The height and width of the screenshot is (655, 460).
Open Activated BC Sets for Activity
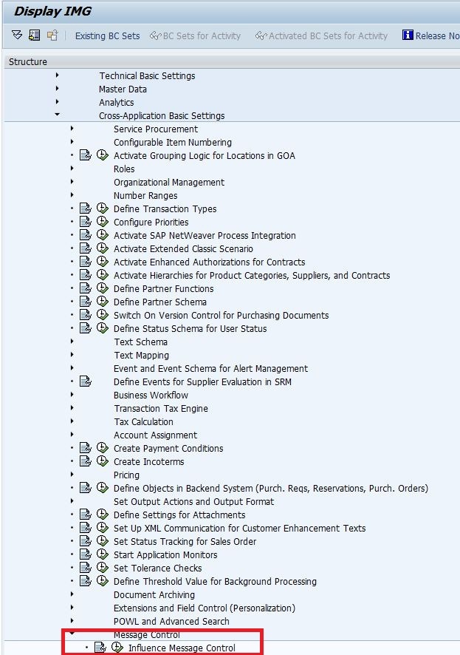coord(321,36)
